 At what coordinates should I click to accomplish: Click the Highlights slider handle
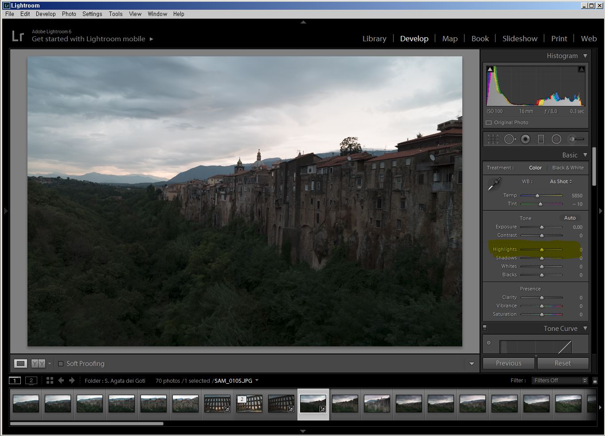click(x=542, y=250)
